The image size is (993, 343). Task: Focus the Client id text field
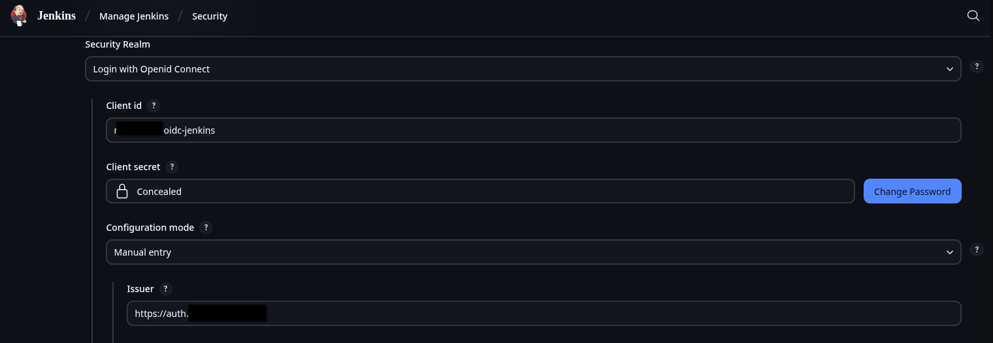pyautogui.click(x=533, y=130)
